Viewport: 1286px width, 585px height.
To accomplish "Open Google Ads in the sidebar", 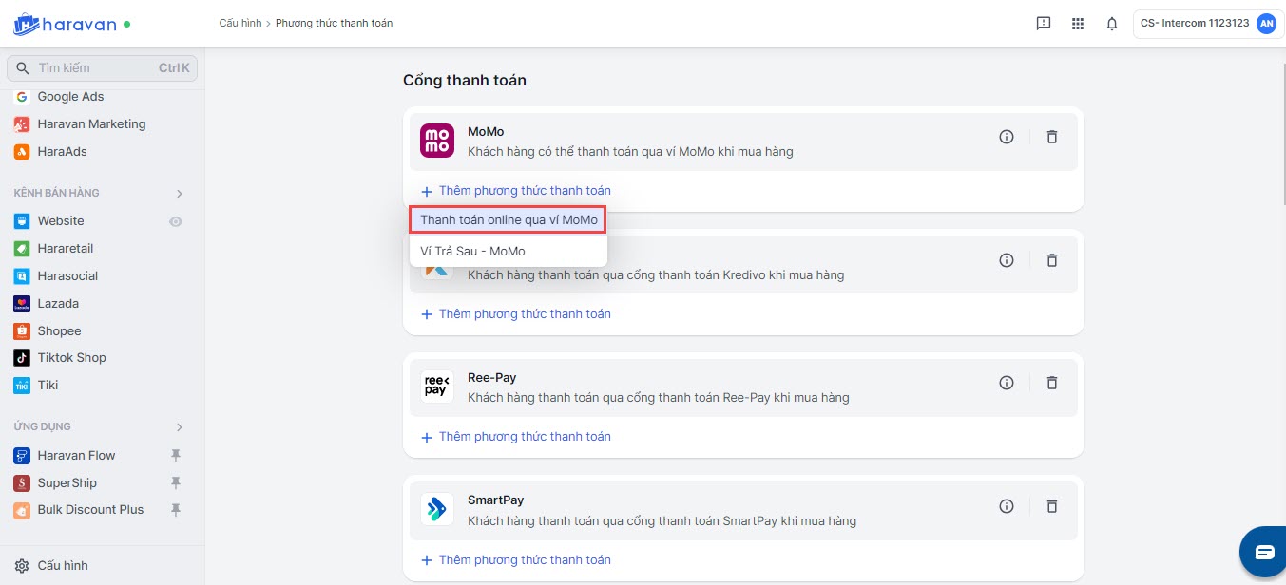I will 71,97.
